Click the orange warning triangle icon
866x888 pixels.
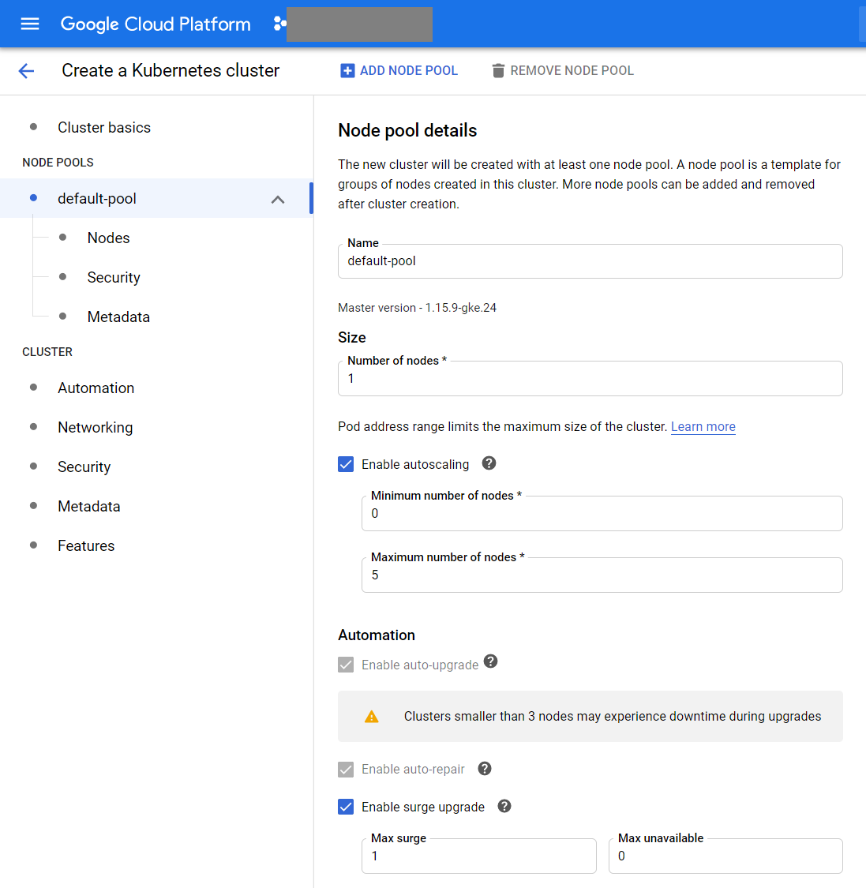point(372,717)
